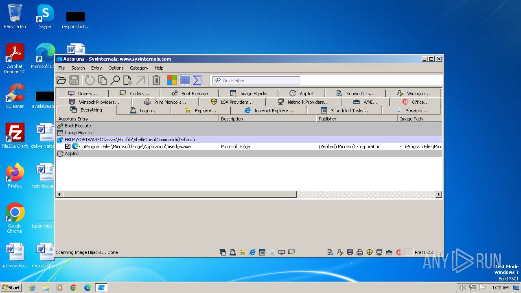The height and width of the screenshot is (293, 521).
Task: Click the Known DLLs icon in status bar
Action: 331,252
